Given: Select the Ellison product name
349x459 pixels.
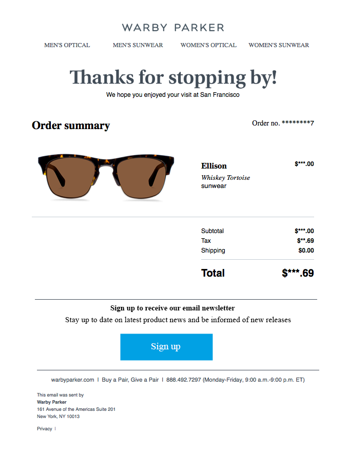Looking at the screenshot, I should point(214,165).
